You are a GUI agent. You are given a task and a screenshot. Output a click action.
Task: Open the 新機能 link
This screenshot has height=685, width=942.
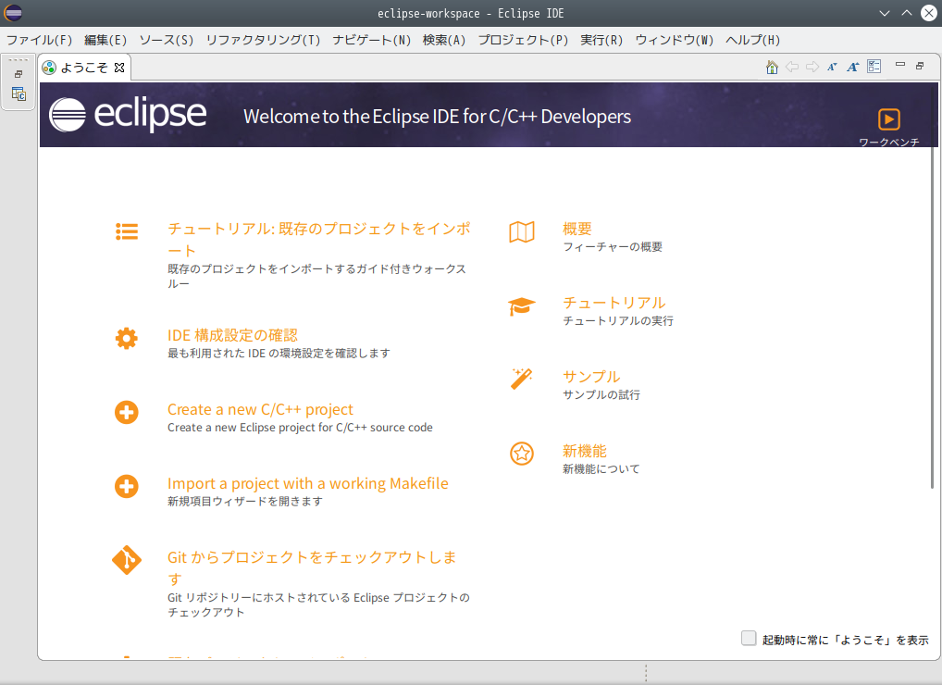point(585,451)
